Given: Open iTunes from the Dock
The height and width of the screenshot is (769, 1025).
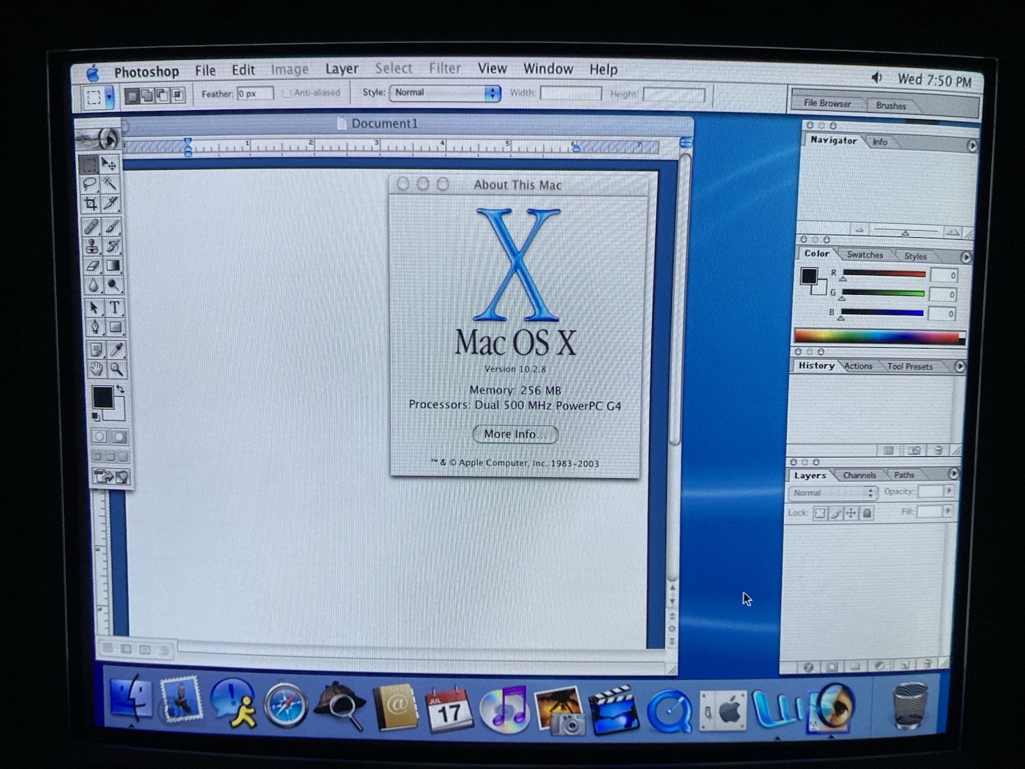Looking at the screenshot, I should click(504, 709).
